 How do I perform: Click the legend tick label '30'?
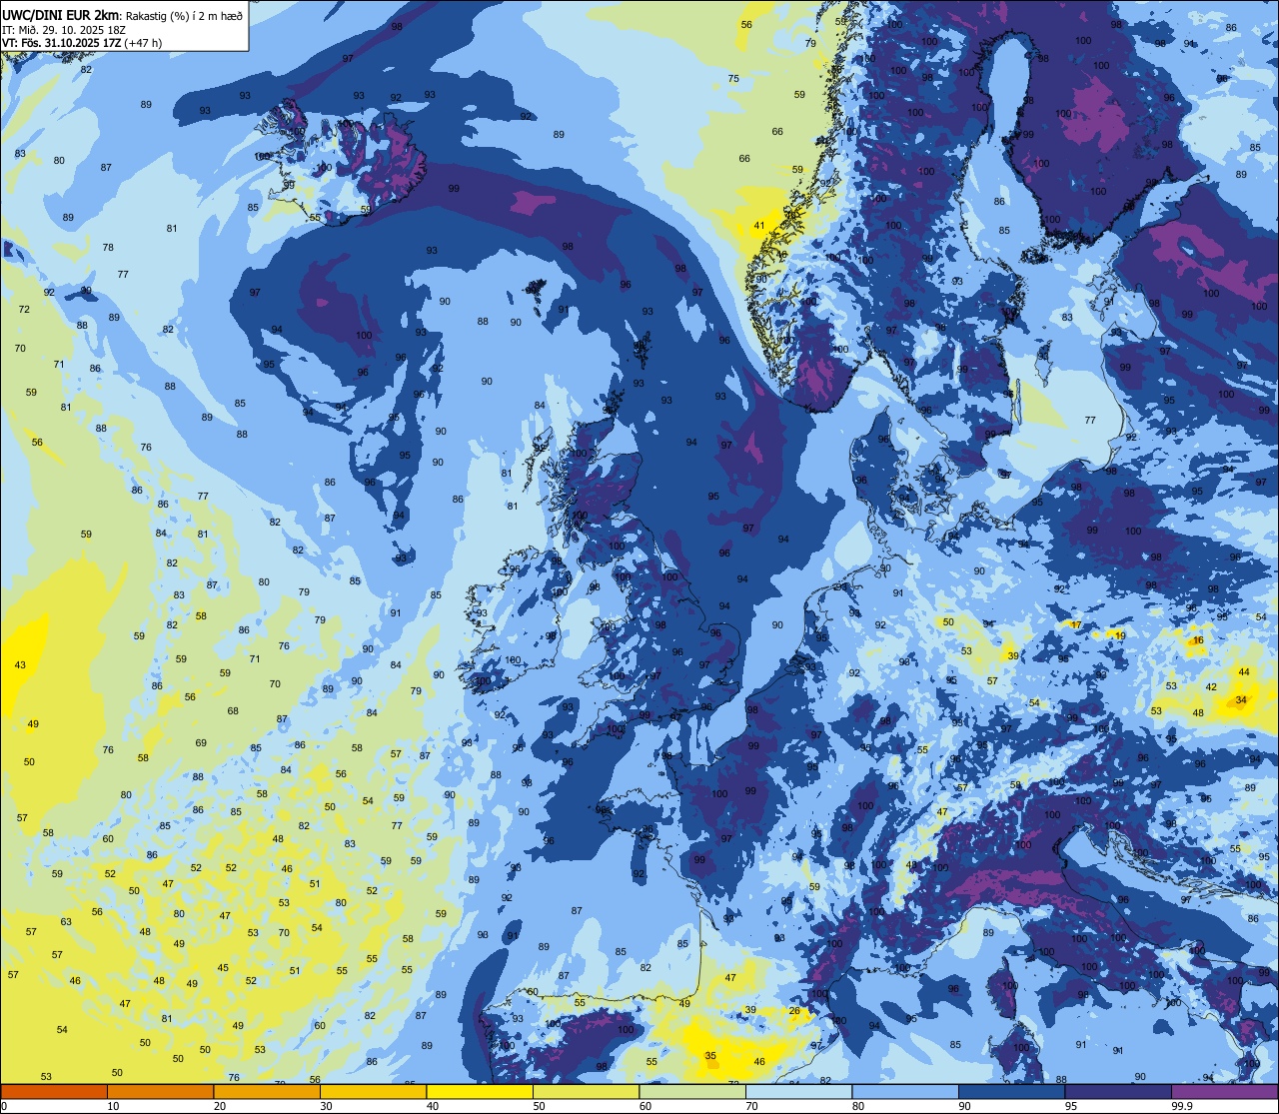[x=326, y=1106]
